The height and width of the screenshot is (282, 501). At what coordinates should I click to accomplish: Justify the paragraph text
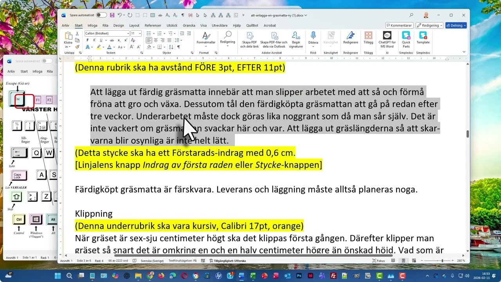point(169,40)
